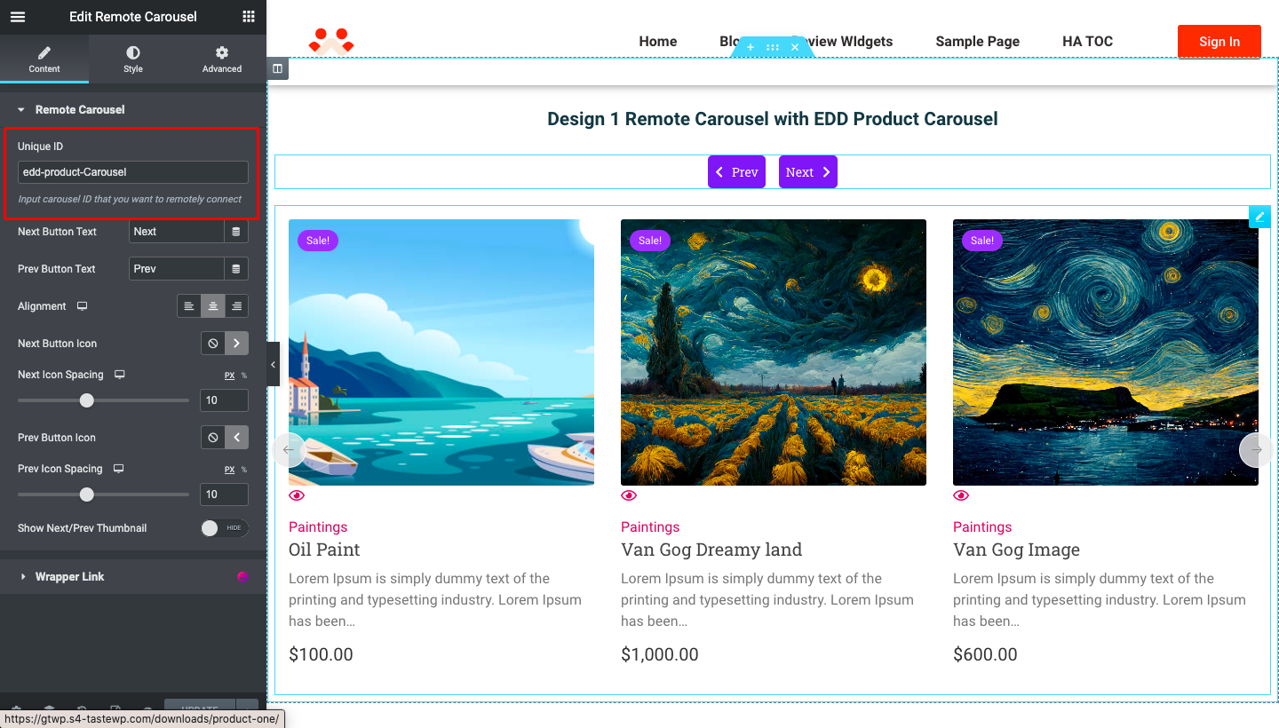The image size is (1279, 728).
Task: Click the Sign In button
Action: click(x=1219, y=41)
